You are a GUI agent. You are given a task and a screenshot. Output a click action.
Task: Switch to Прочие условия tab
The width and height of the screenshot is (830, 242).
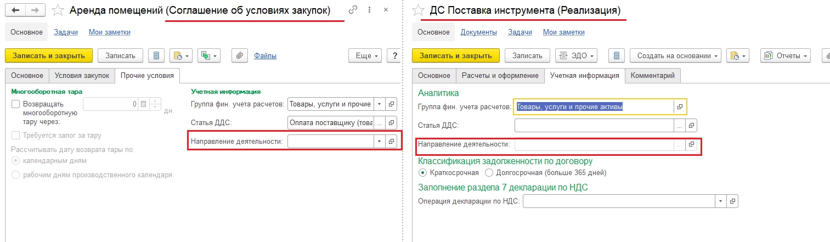click(x=147, y=75)
